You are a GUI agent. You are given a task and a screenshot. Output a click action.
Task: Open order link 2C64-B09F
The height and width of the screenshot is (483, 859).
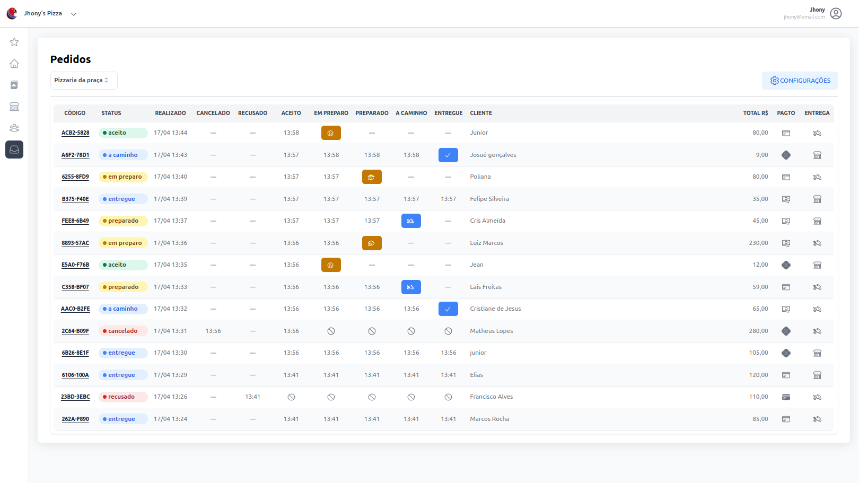coord(75,331)
